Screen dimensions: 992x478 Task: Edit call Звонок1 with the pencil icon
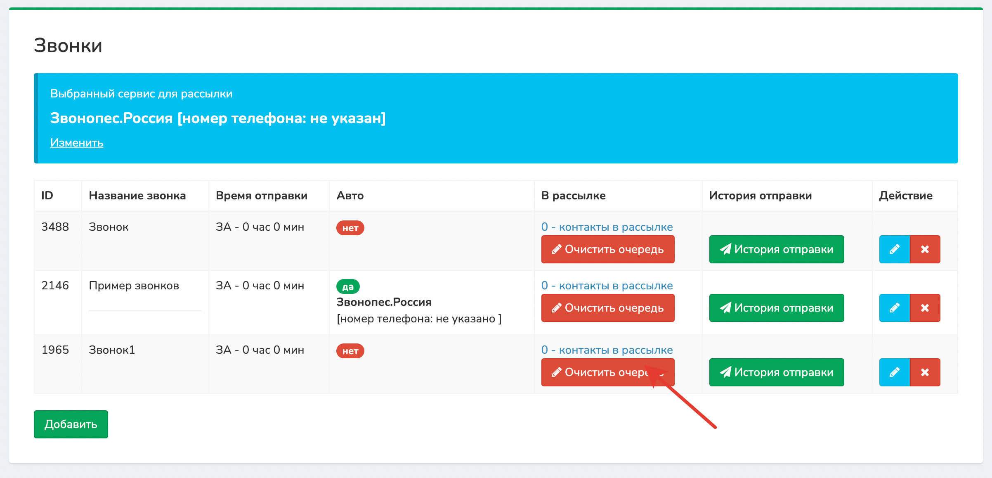[894, 372]
